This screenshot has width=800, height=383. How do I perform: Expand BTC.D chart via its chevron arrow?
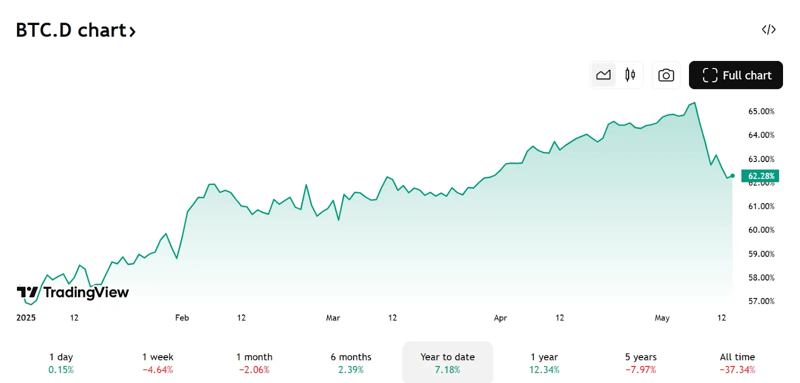pyautogui.click(x=133, y=31)
